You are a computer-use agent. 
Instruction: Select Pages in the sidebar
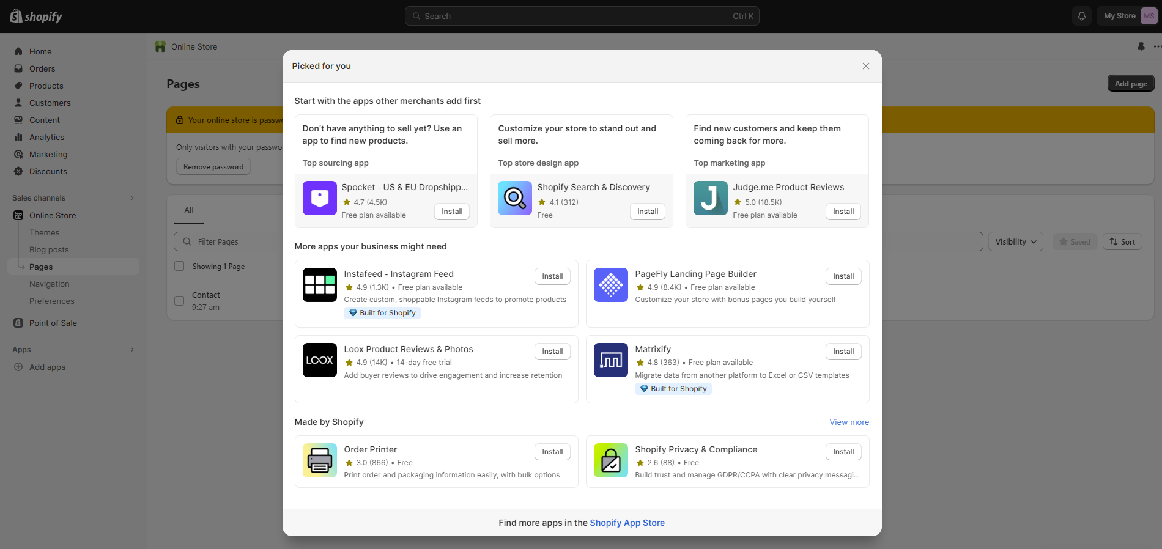(73, 267)
